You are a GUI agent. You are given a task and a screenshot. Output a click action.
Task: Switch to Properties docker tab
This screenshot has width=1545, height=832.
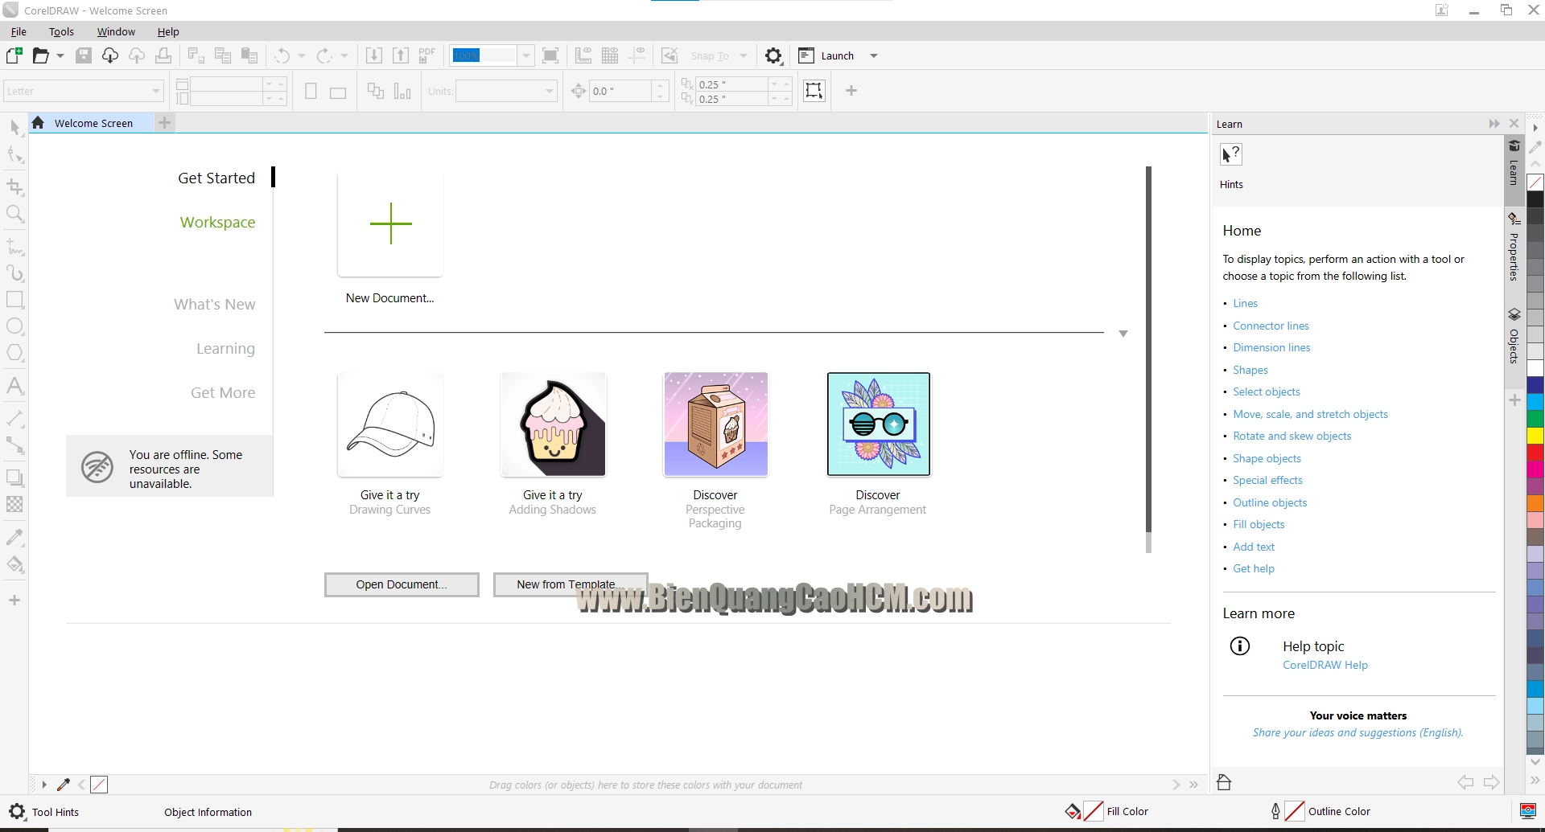[1514, 248]
